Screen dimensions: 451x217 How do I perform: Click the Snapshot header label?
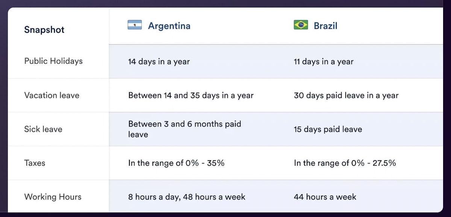44,30
